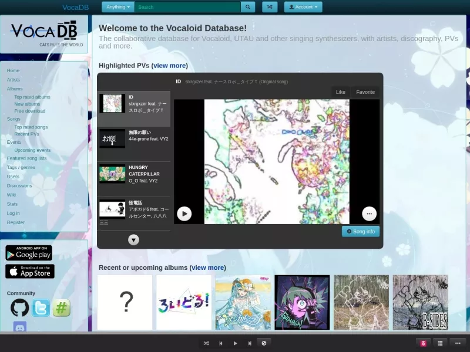Expand PV list with the down arrow

pyautogui.click(x=134, y=240)
